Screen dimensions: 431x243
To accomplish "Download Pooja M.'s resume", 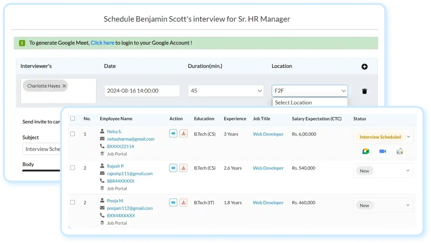I will click(183, 202).
